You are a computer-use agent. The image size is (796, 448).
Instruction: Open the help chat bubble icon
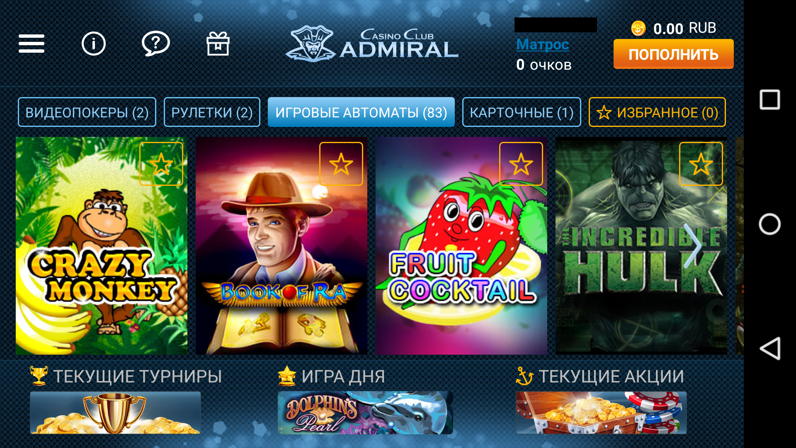coord(155,44)
